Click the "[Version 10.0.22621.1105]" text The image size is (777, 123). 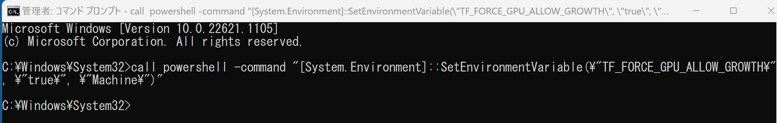click(x=198, y=29)
